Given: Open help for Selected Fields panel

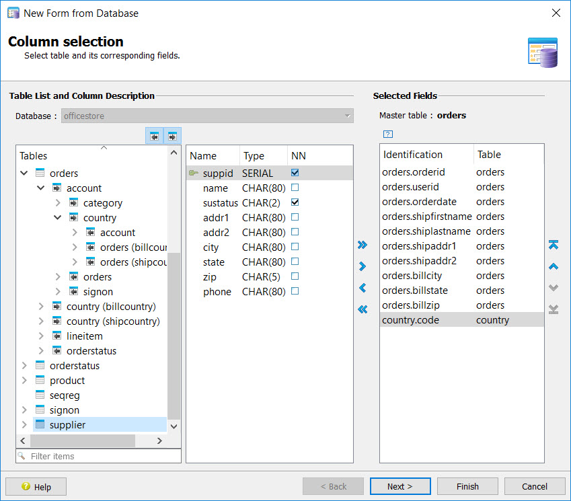Looking at the screenshot, I should (x=387, y=134).
